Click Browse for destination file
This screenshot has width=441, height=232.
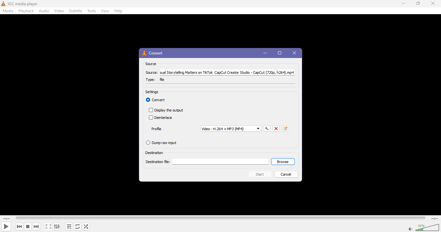[x=283, y=162]
